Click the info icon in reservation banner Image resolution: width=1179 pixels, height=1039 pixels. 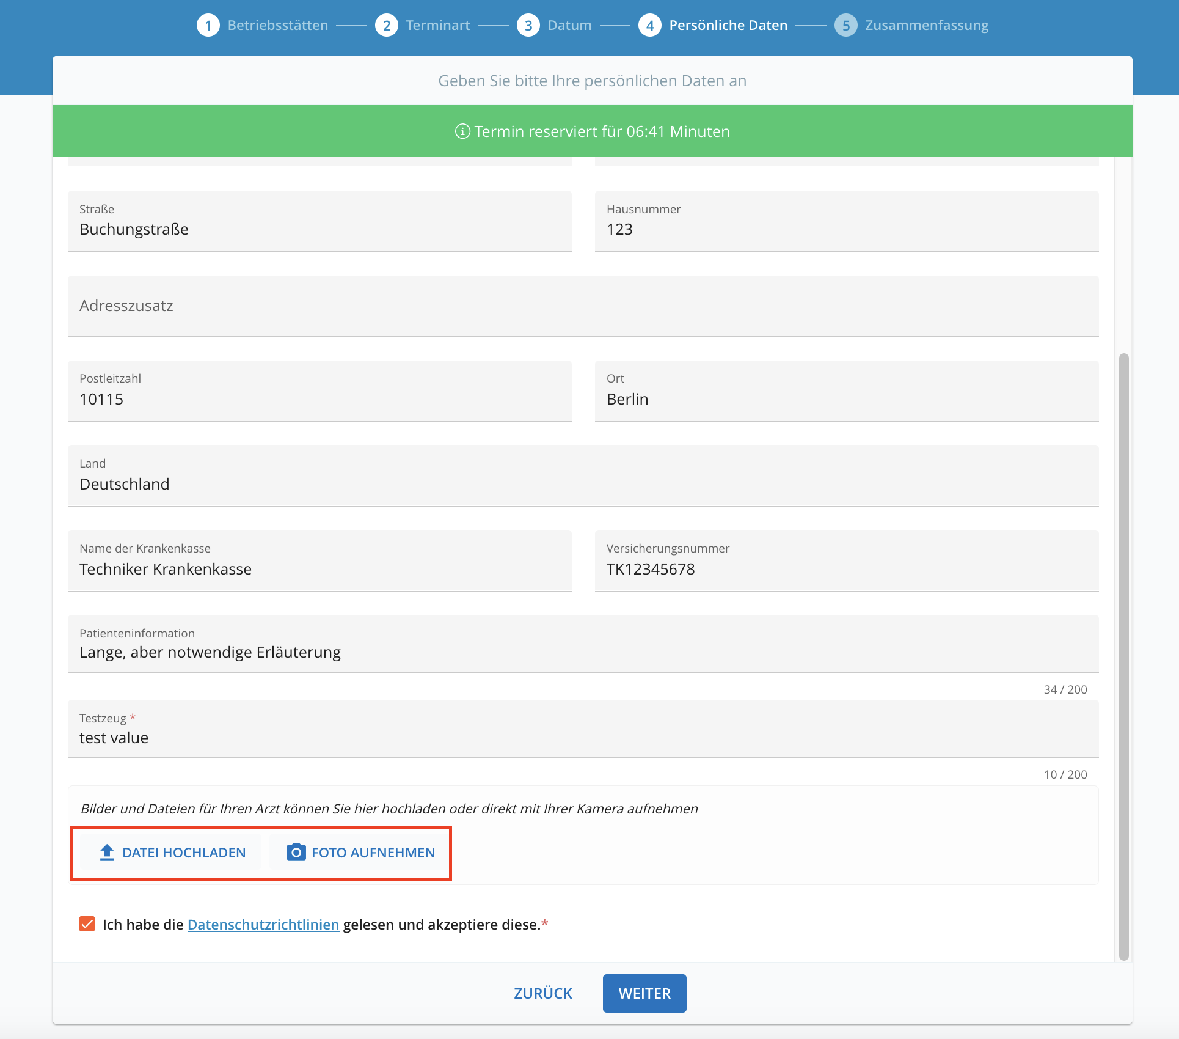[x=462, y=131]
